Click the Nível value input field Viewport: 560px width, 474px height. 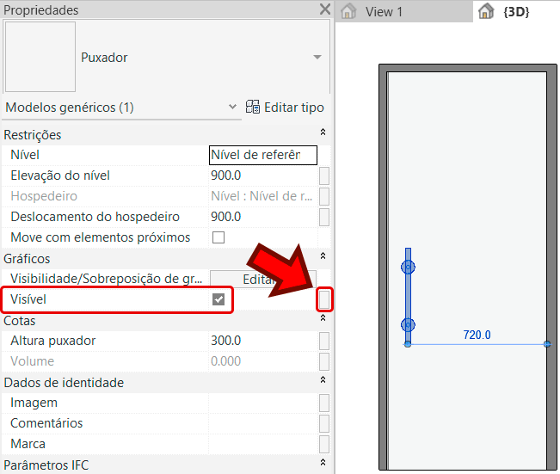point(262,155)
